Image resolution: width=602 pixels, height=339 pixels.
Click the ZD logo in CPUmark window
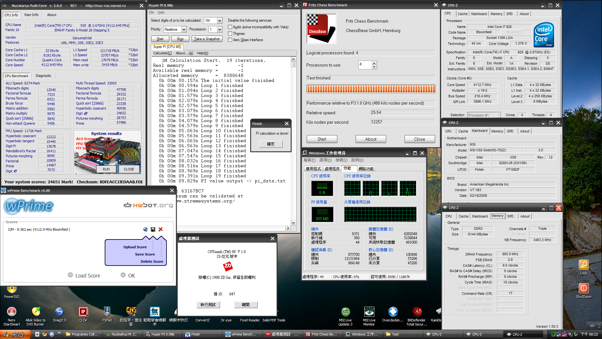click(228, 266)
